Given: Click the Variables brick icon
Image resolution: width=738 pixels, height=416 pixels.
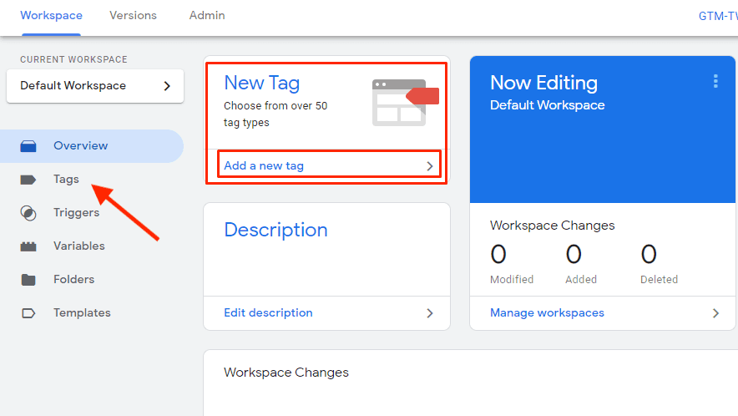Looking at the screenshot, I should pos(28,246).
